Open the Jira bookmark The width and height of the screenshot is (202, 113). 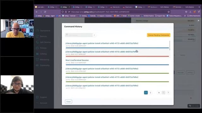click(x=58, y=16)
